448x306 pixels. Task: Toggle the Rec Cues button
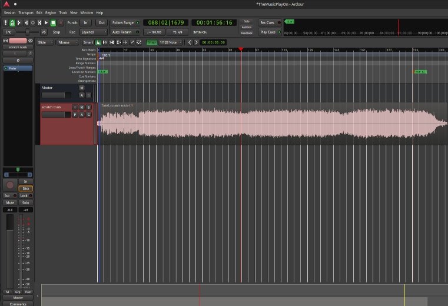point(270,22)
